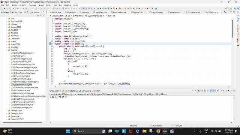Click Remove All Terminated Launches icon
The image size is (240, 135).
click(x=198, y=91)
